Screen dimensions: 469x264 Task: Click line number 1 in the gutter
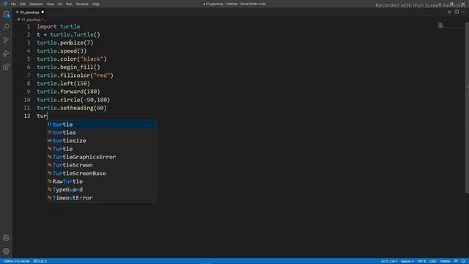[29, 26]
